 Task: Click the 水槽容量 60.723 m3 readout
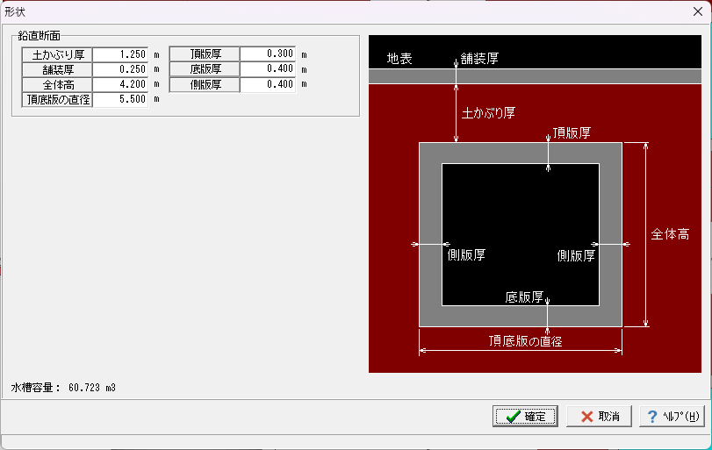point(63,388)
